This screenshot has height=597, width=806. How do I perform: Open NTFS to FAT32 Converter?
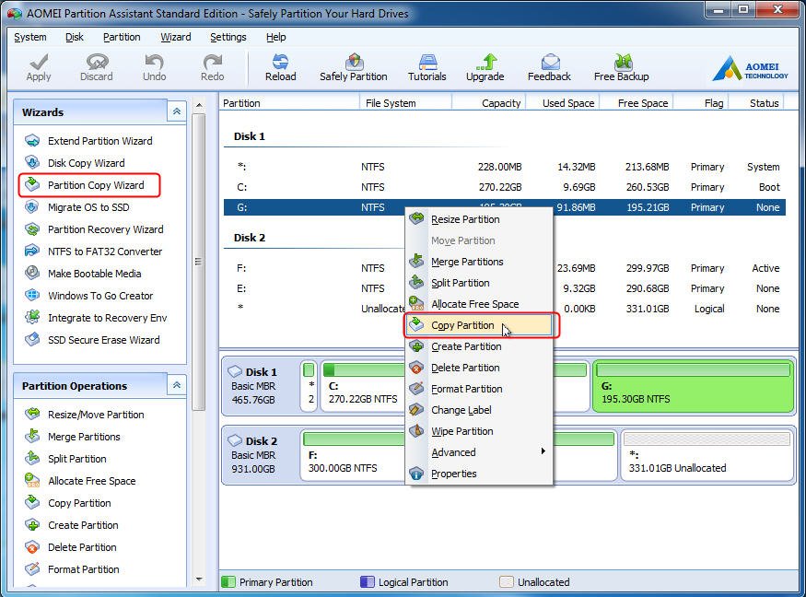94,252
